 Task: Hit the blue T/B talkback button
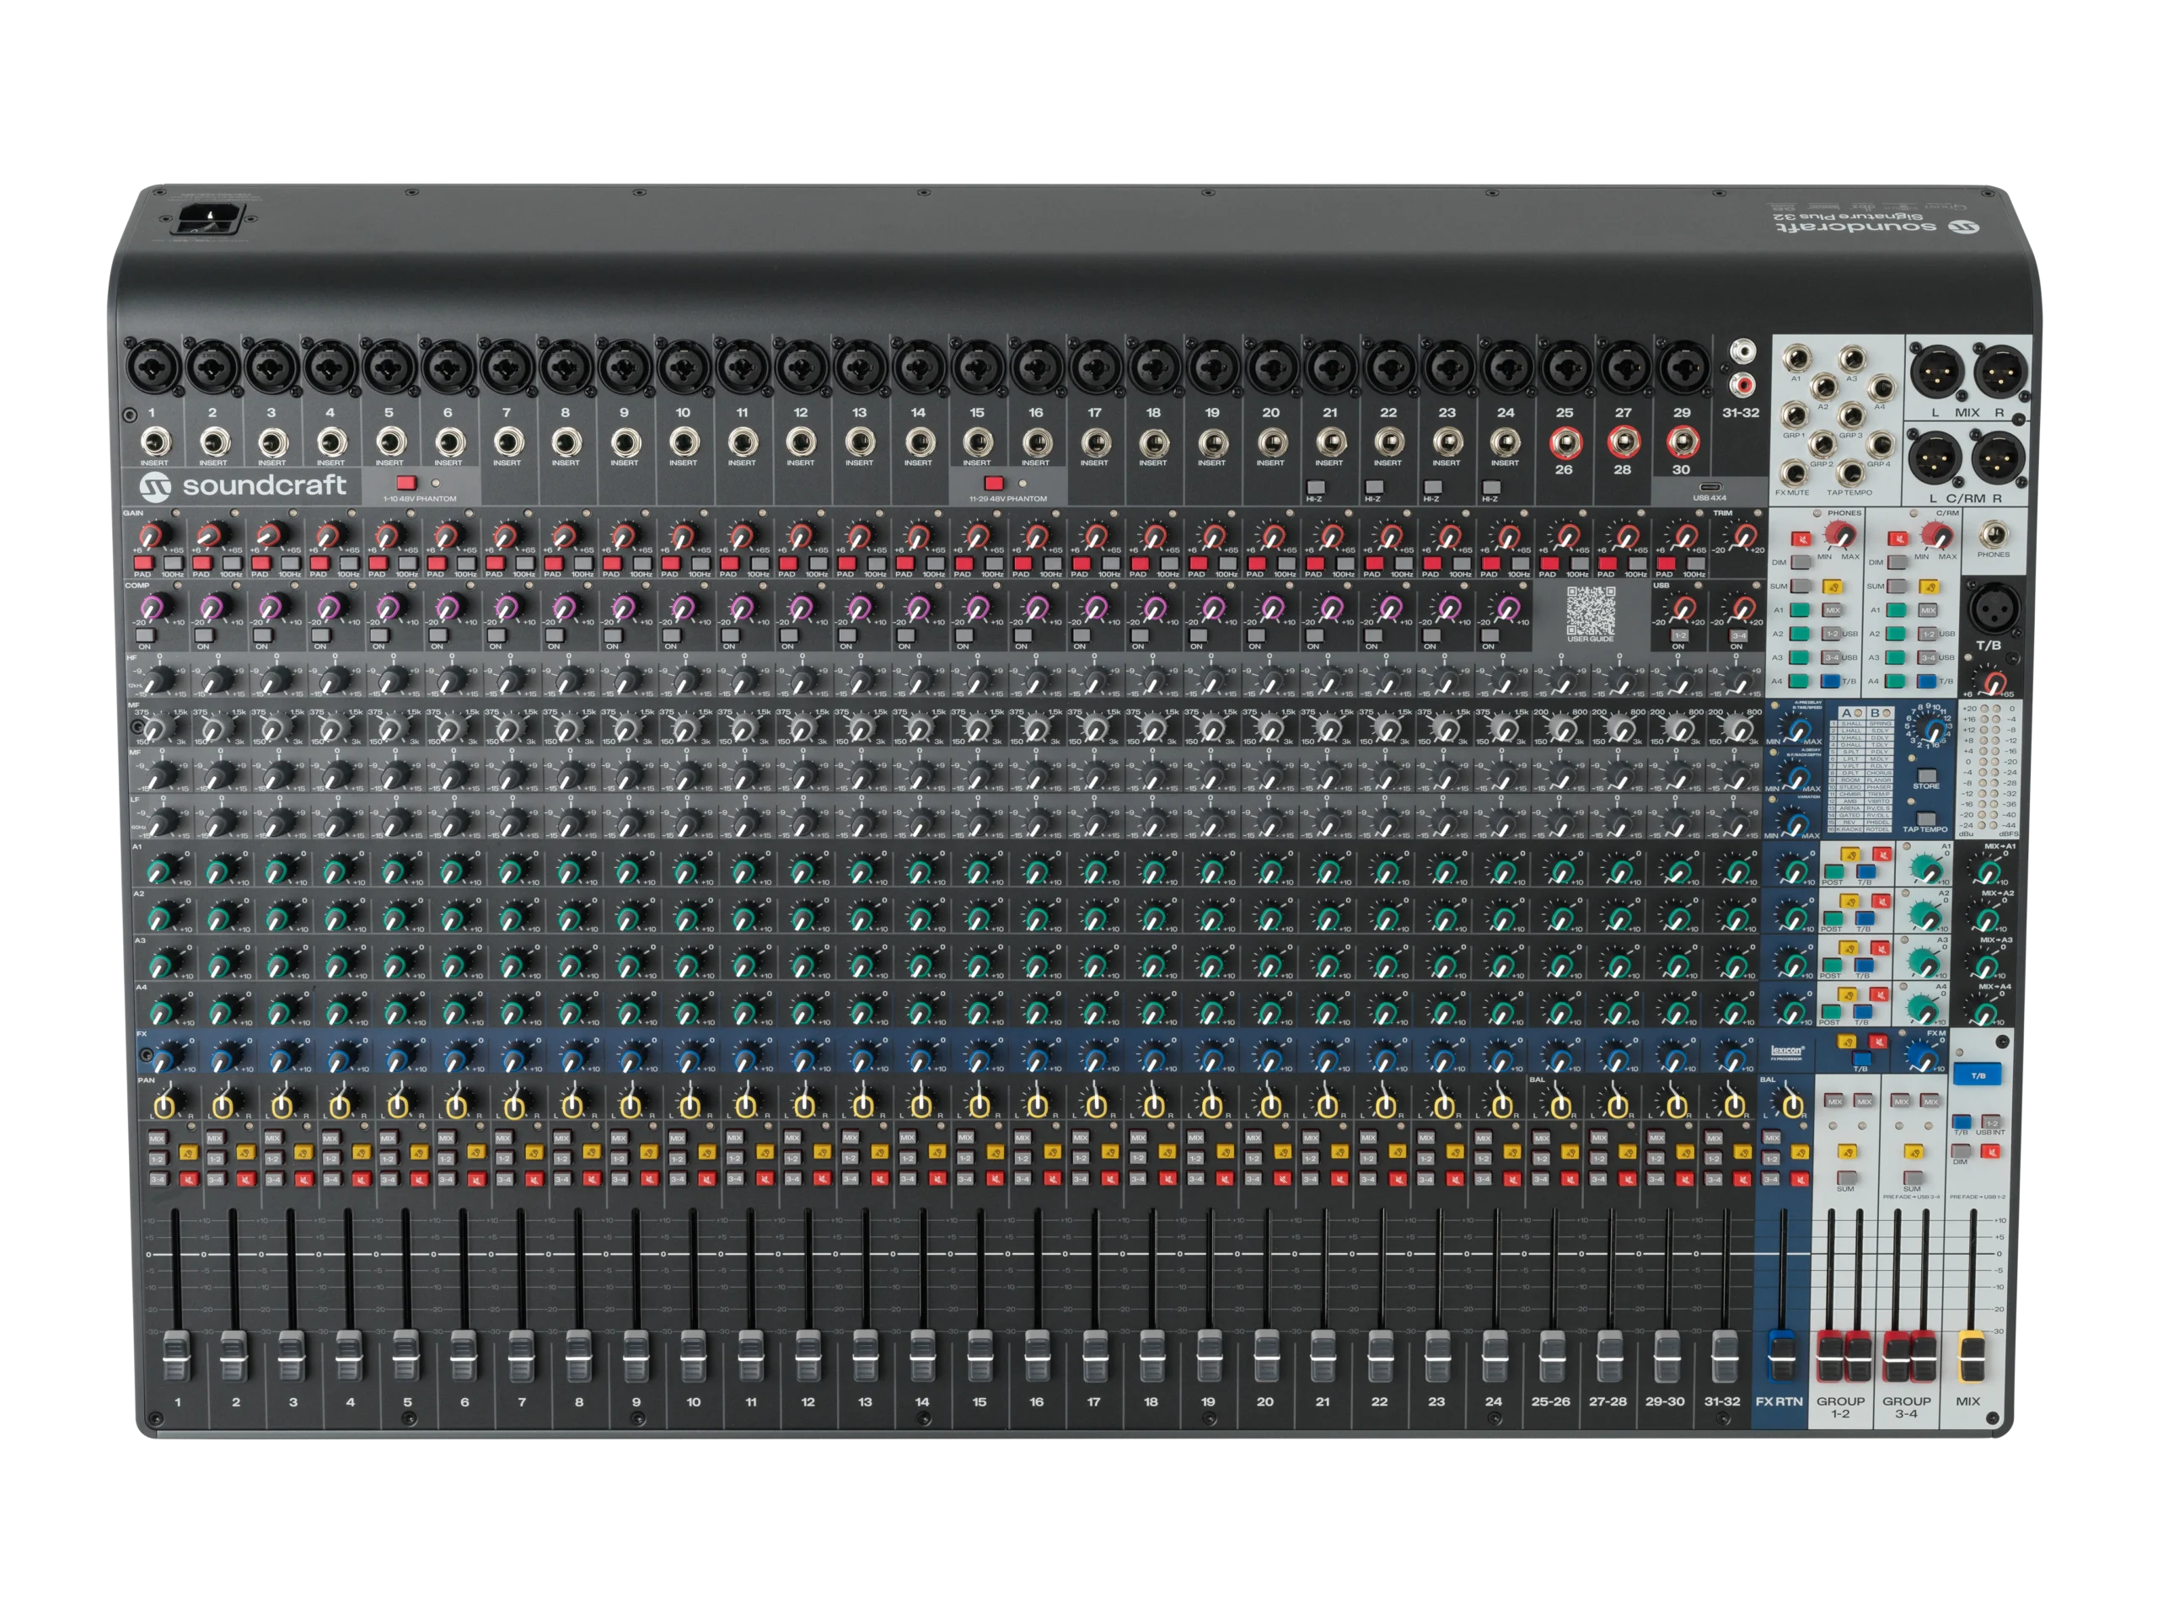[1978, 1074]
